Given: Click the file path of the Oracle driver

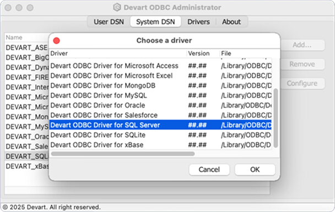Looking at the screenshot, I should 246,105.
